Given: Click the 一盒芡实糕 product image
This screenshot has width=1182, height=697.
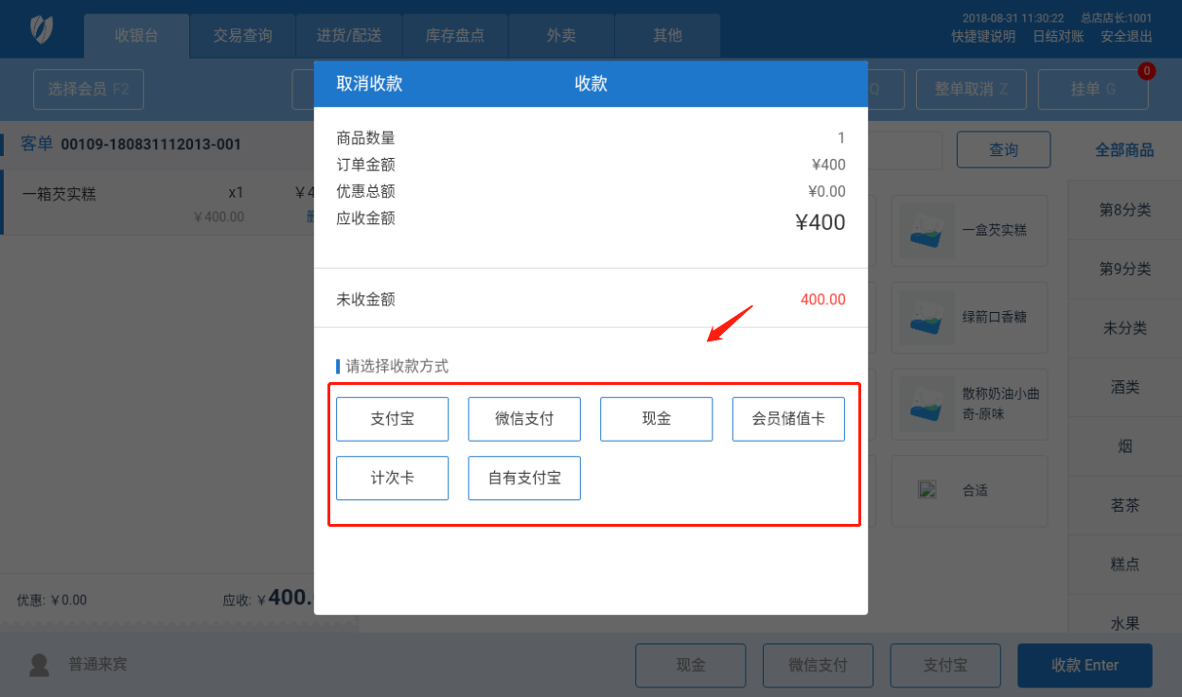Looking at the screenshot, I should [926, 230].
